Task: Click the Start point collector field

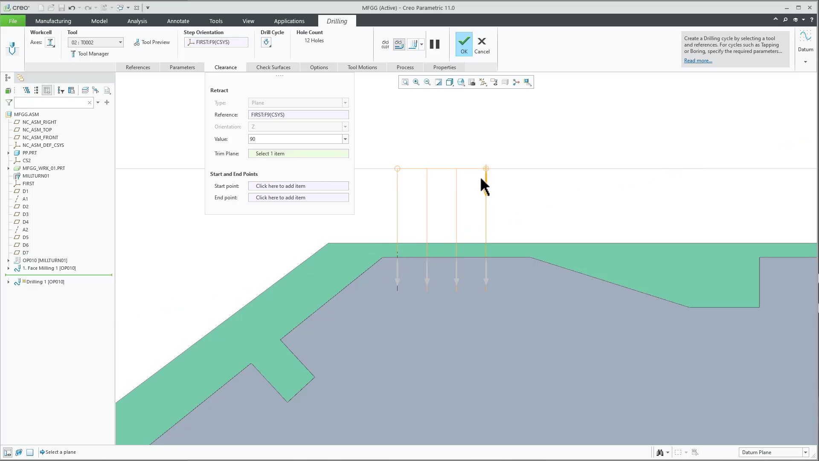Action: pyautogui.click(x=298, y=186)
